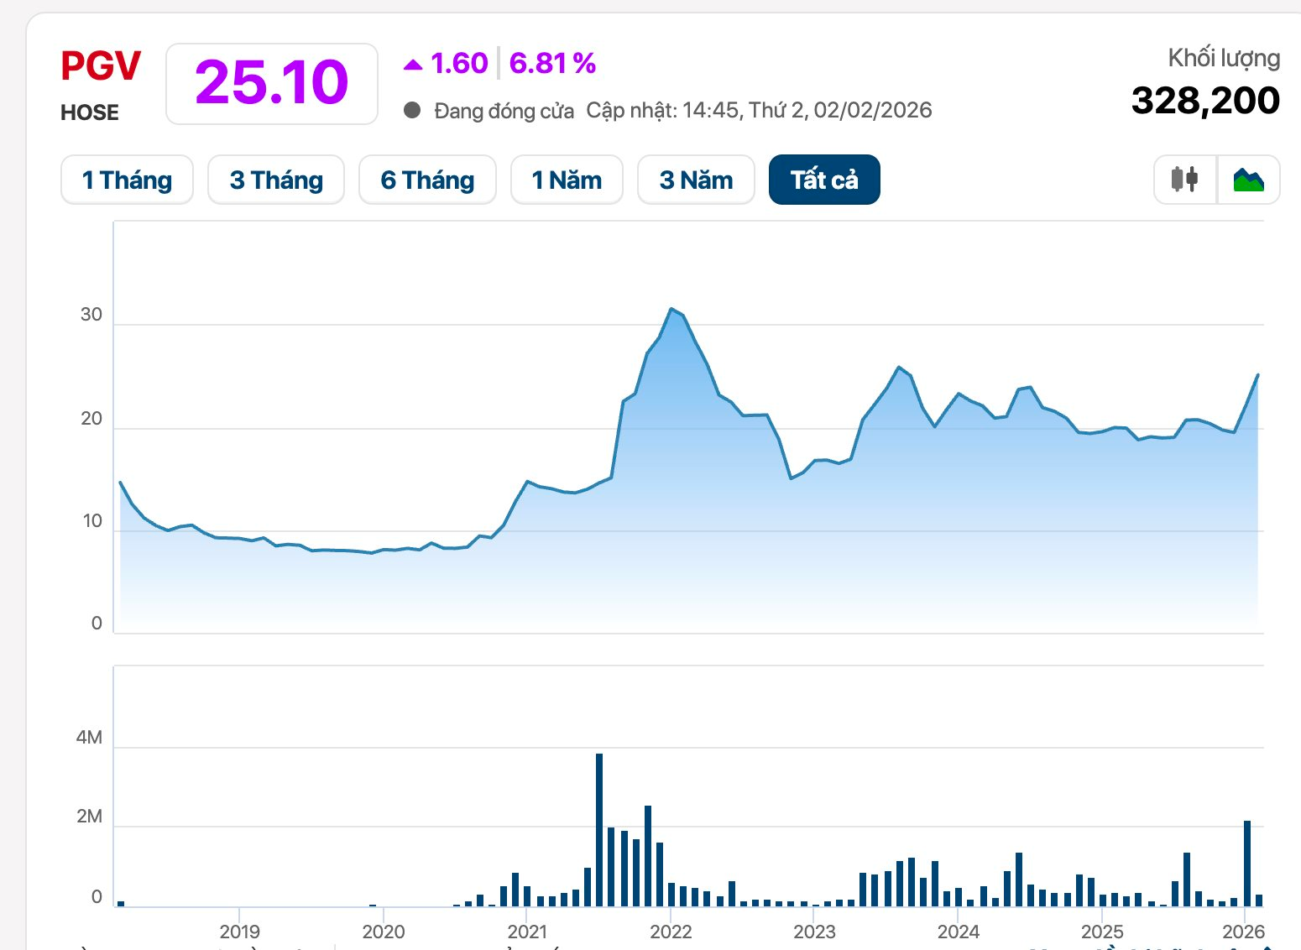
Task: Click the HOSE exchange label
Action: (x=90, y=112)
